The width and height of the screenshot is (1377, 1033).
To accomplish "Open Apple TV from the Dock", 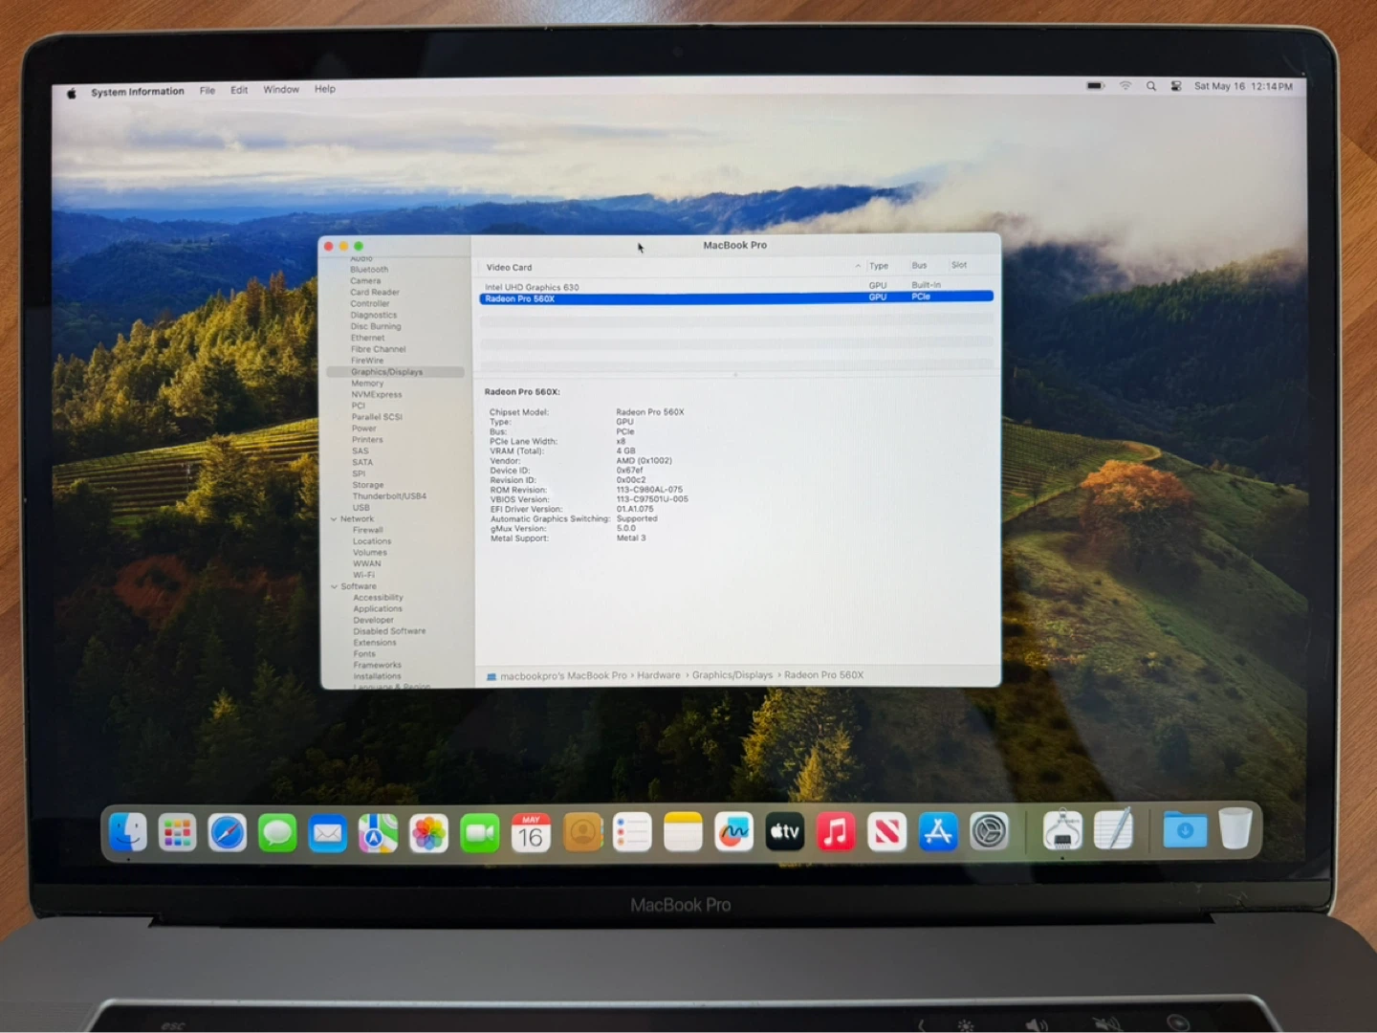I will click(x=785, y=832).
